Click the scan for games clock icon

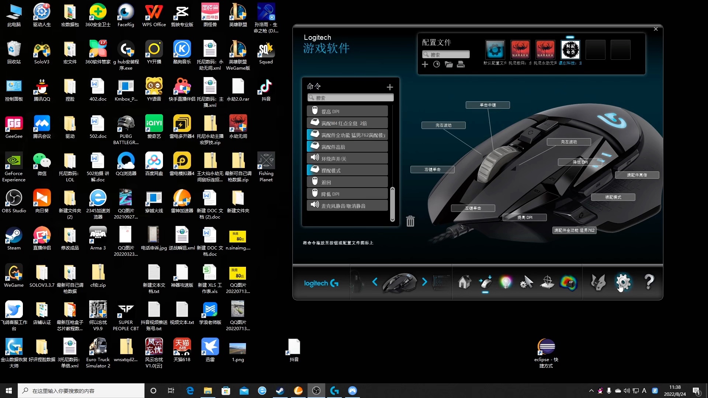click(437, 64)
